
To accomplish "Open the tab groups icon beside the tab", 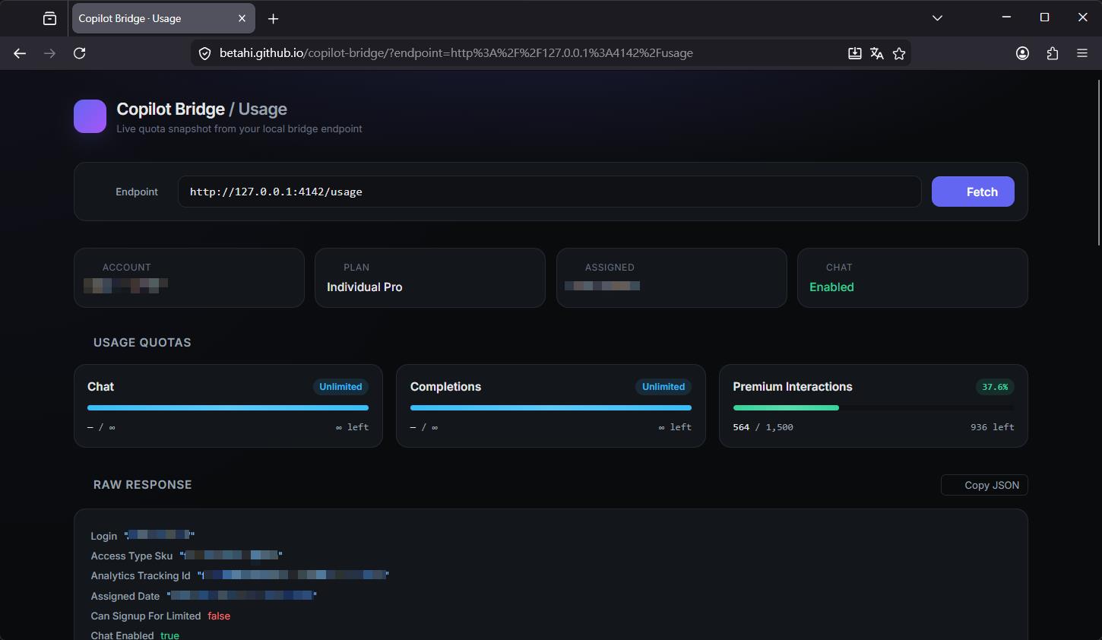I will point(49,18).
